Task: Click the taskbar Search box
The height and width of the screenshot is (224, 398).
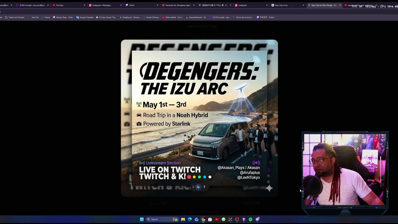Action: pyautogui.click(x=162, y=219)
